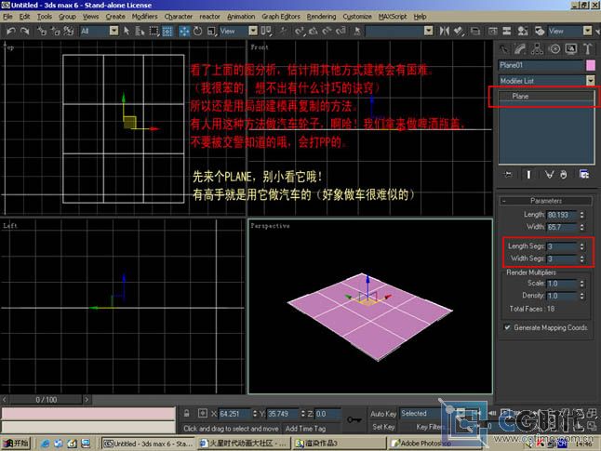Activate Select and Rotate tool
The width and height of the screenshot is (601, 451).
click(x=198, y=31)
